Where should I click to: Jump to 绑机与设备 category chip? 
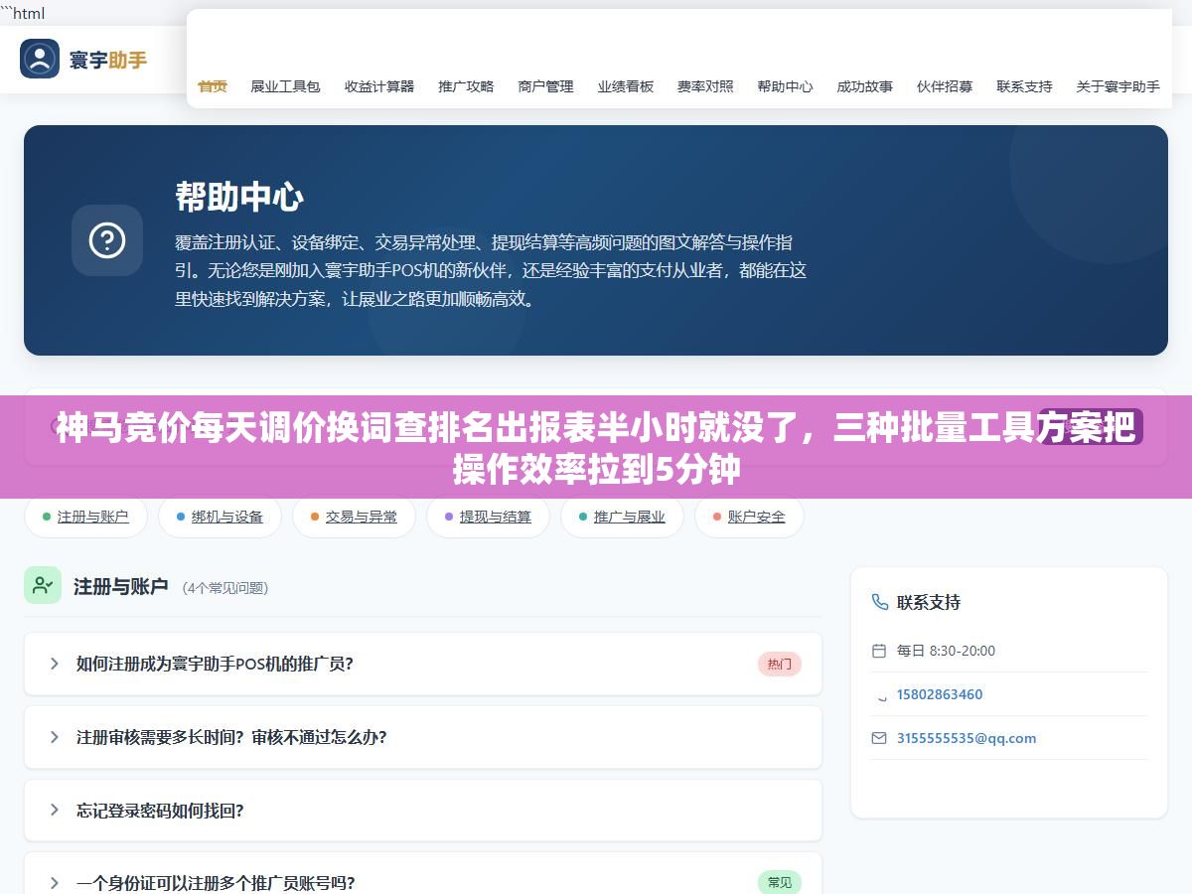tap(220, 517)
